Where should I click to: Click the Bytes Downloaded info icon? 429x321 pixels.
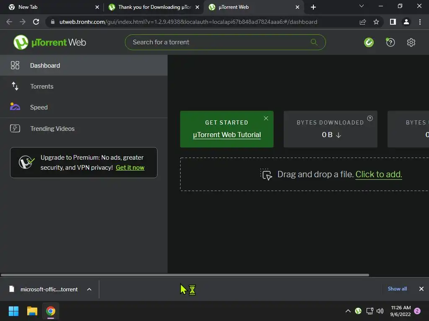(x=370, y=118)
